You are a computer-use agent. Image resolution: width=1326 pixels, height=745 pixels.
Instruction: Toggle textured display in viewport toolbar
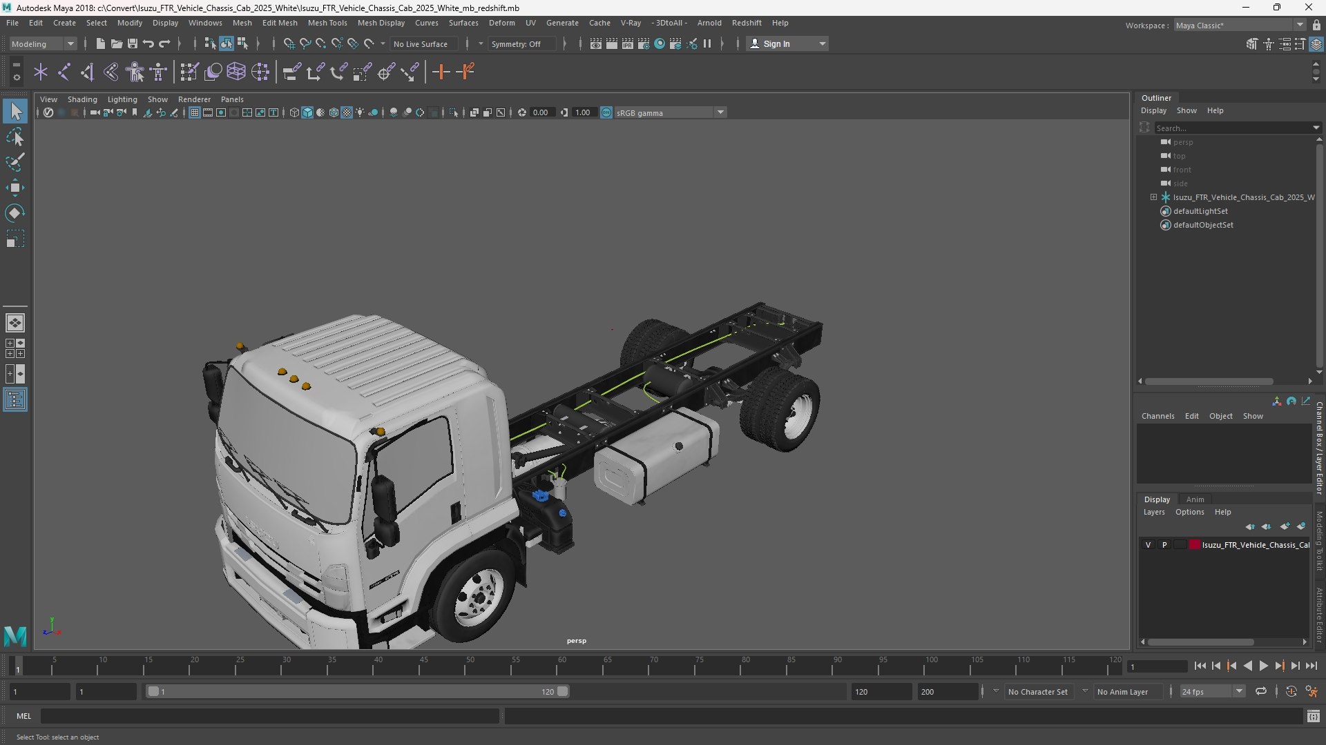[347, 112]
